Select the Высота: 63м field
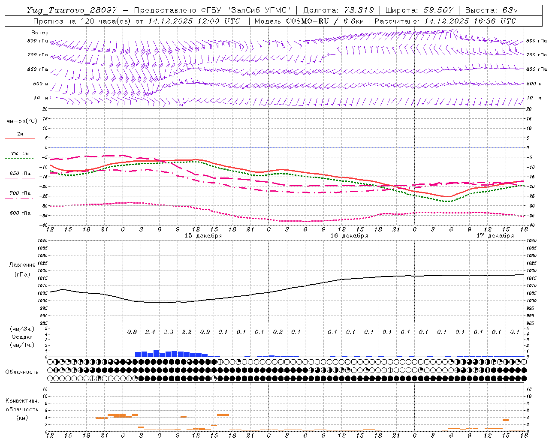This screenshot has width=549, height=439. coord(492,11)
